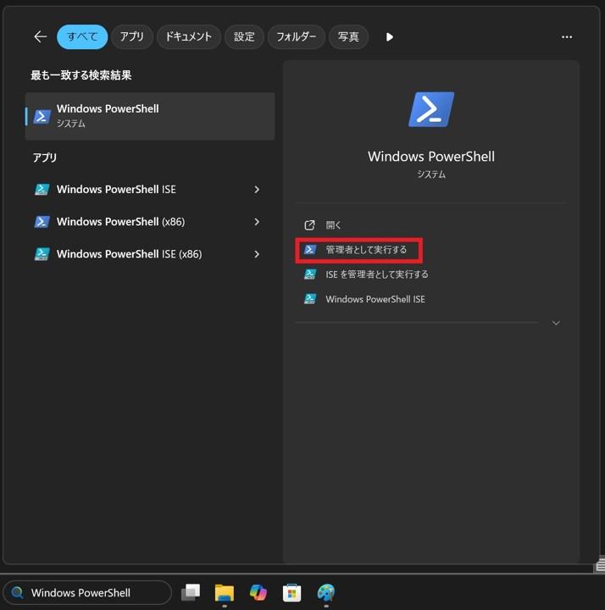
Task: Click the PowerShell icon in best match row
Action: 42,116
